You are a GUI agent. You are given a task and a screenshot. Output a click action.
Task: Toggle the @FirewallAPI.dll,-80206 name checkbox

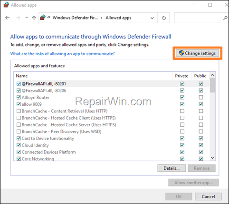click(x=19, y=91)
